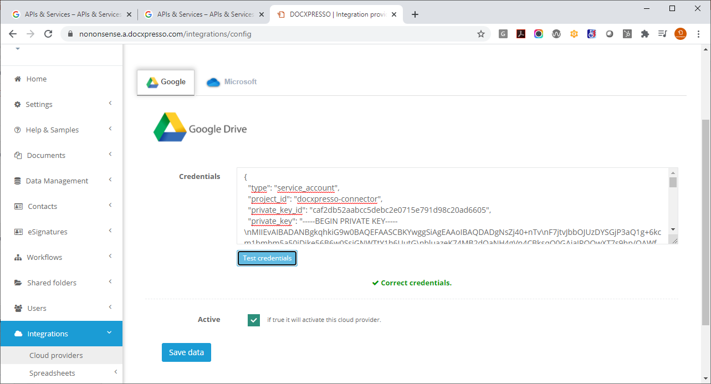Reload the current page
Image resolution: width=711 pixels, height=384 pixels.
pos(48,34)
